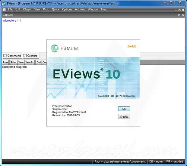The width and height of the screenshot is (187, 166).
Task: Click the IHS Markit logo
Action: tap(65, 48)
